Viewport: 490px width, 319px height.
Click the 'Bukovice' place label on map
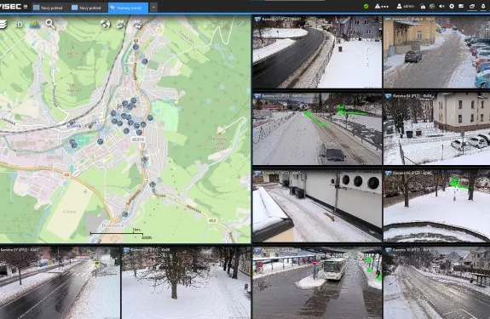pos(112,225)
